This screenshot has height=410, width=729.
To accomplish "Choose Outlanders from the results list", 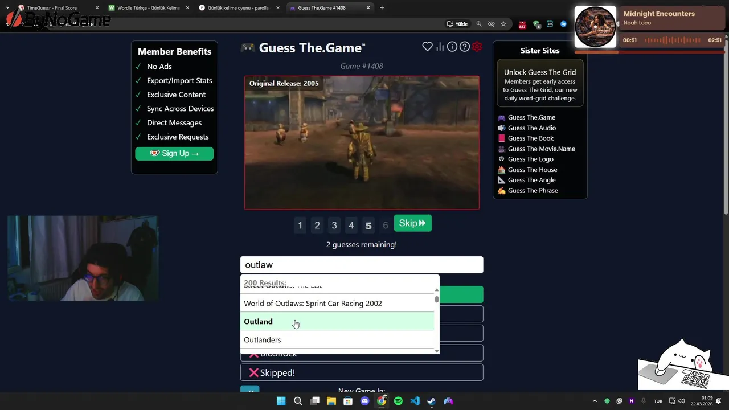I will (x=337, y=340).
